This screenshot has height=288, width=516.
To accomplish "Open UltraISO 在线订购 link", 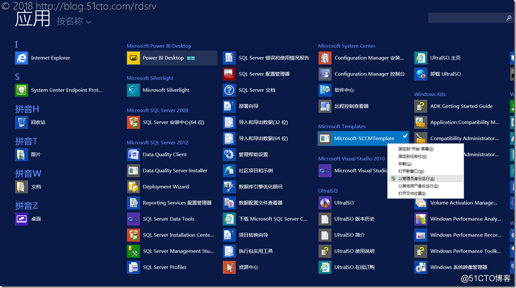I will tap(346, 267).
